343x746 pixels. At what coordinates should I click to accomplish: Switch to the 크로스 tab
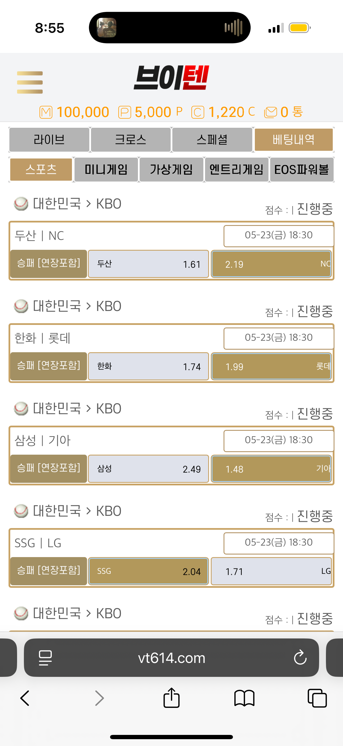[131, 140]
